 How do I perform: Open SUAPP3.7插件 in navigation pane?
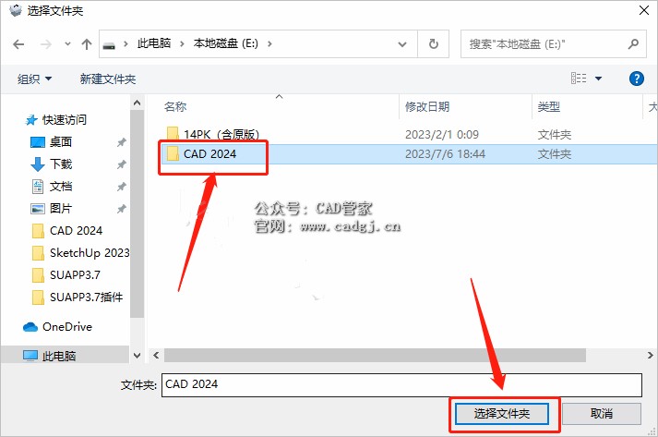click(x=86, y=297)
